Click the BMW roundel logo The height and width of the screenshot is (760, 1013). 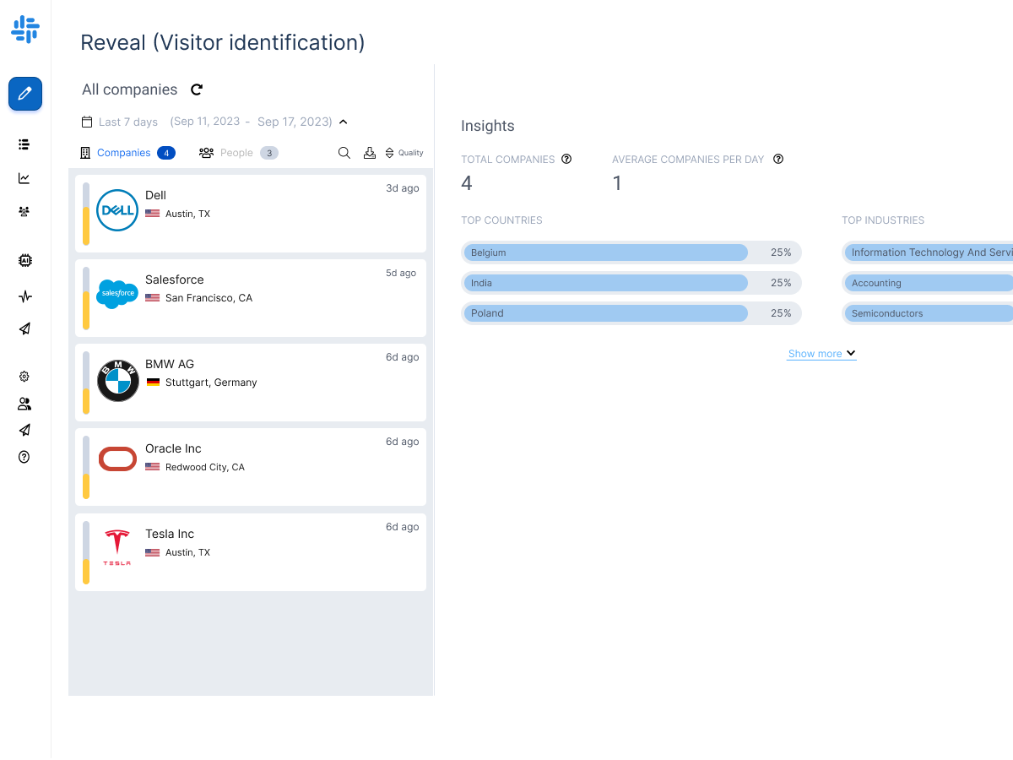coord(117,380)
